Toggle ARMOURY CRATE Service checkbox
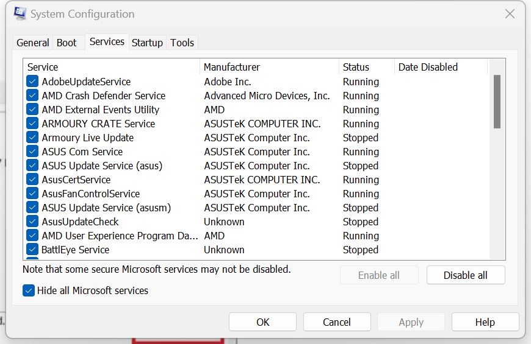 click(x=32, y=124)
